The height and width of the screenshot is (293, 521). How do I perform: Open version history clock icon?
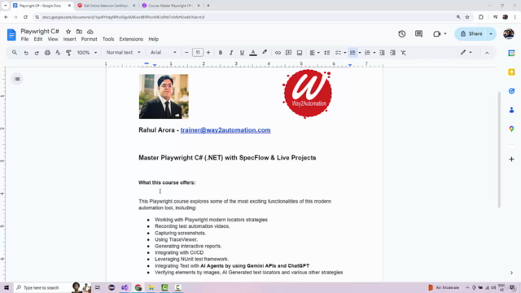click(401, 34)
